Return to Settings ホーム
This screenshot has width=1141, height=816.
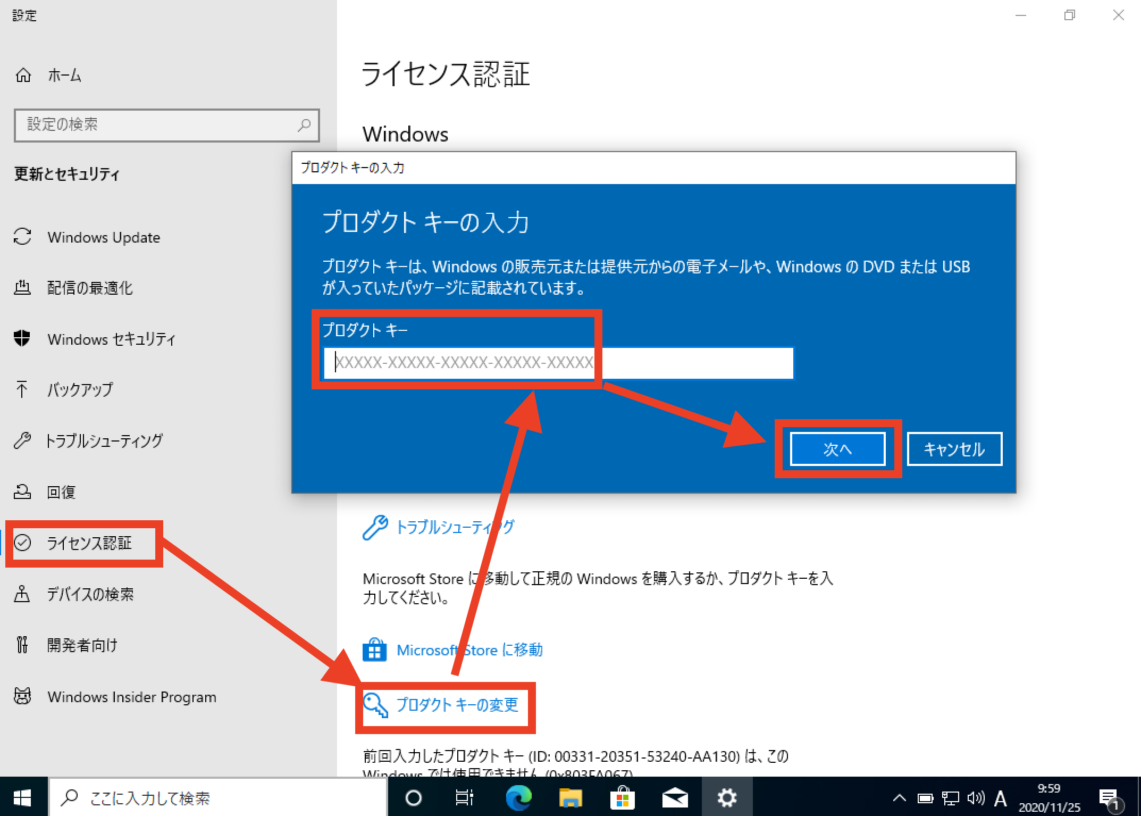(x=64, y=76)
